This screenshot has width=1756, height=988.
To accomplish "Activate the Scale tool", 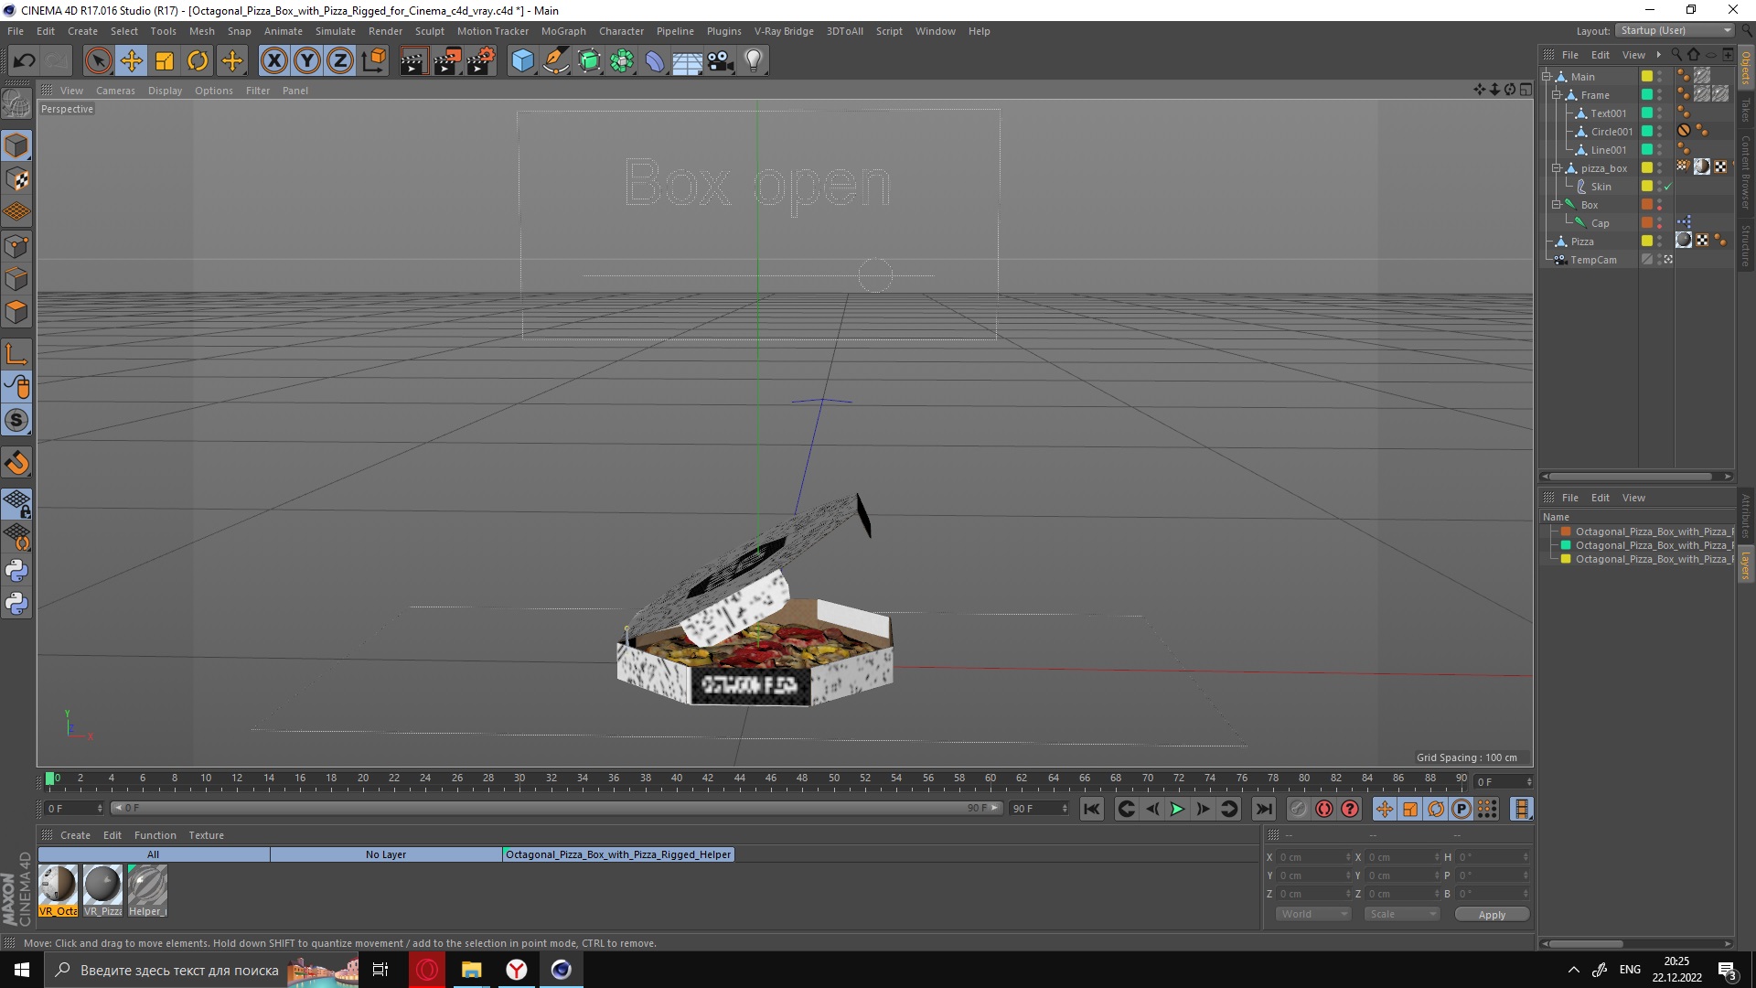I will (x=165, y=61).
